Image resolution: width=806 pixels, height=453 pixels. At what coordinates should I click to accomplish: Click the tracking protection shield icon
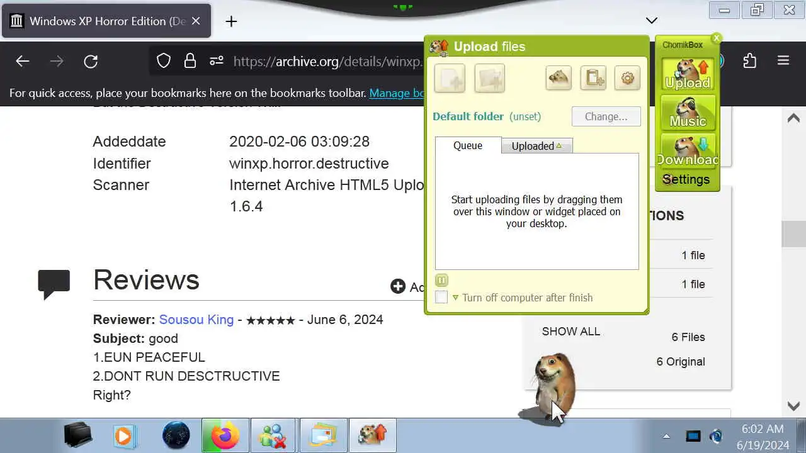pos(164,61)
